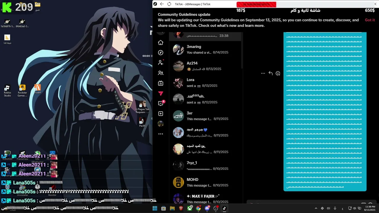Click the 3xr profile avatar

tap(178, 116)
